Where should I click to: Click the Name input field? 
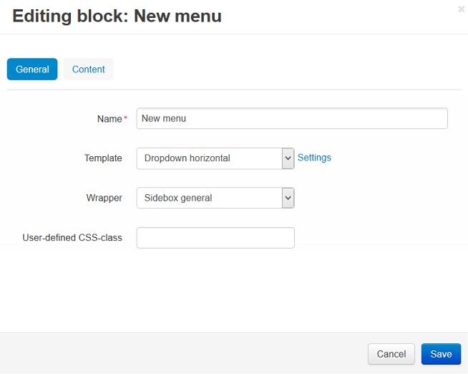[x=292, y=118]
